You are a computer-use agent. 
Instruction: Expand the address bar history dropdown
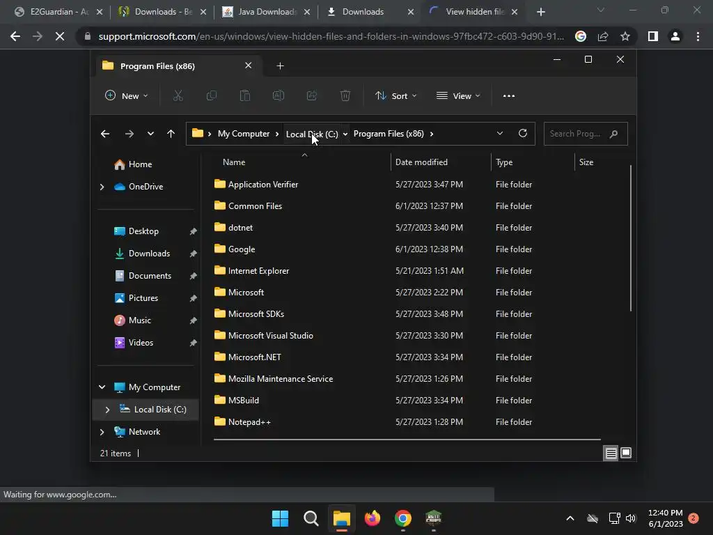coord(500,133)
